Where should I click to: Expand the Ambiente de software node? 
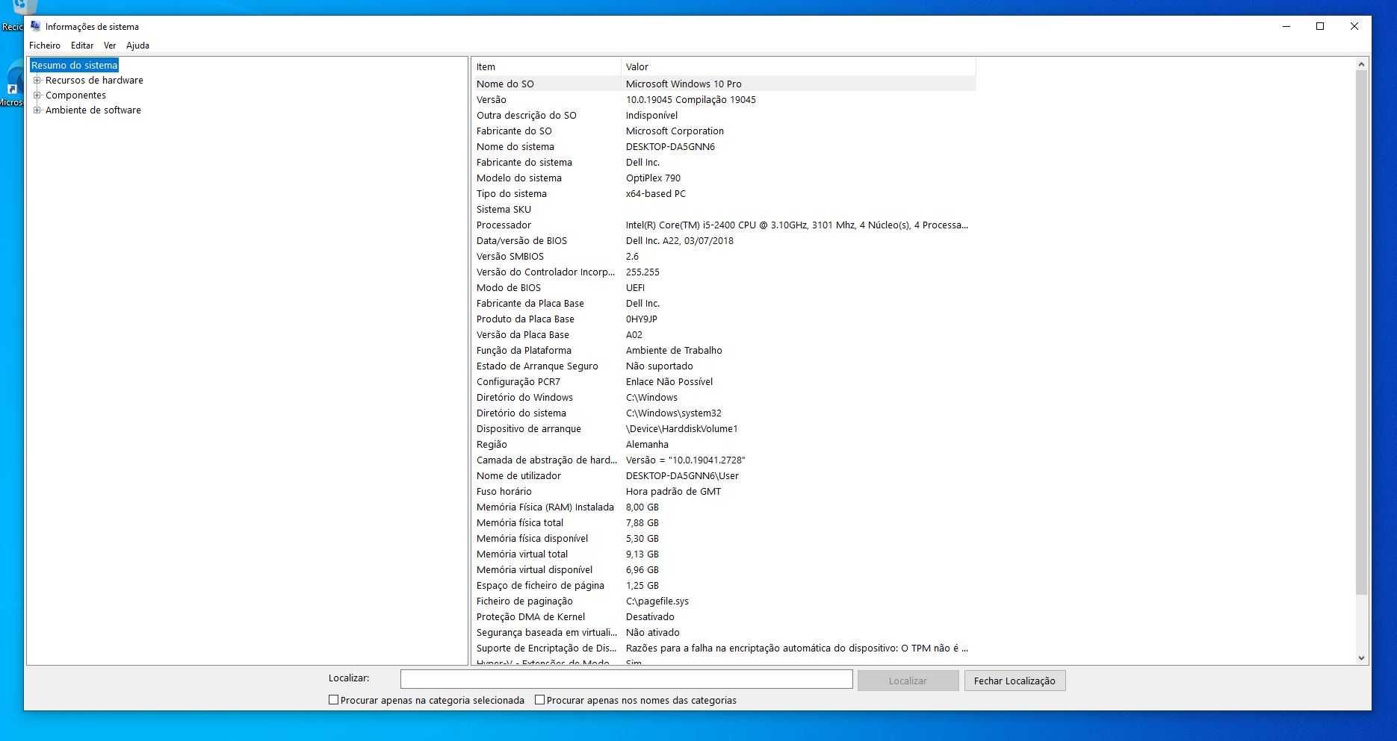coord(37,110)
